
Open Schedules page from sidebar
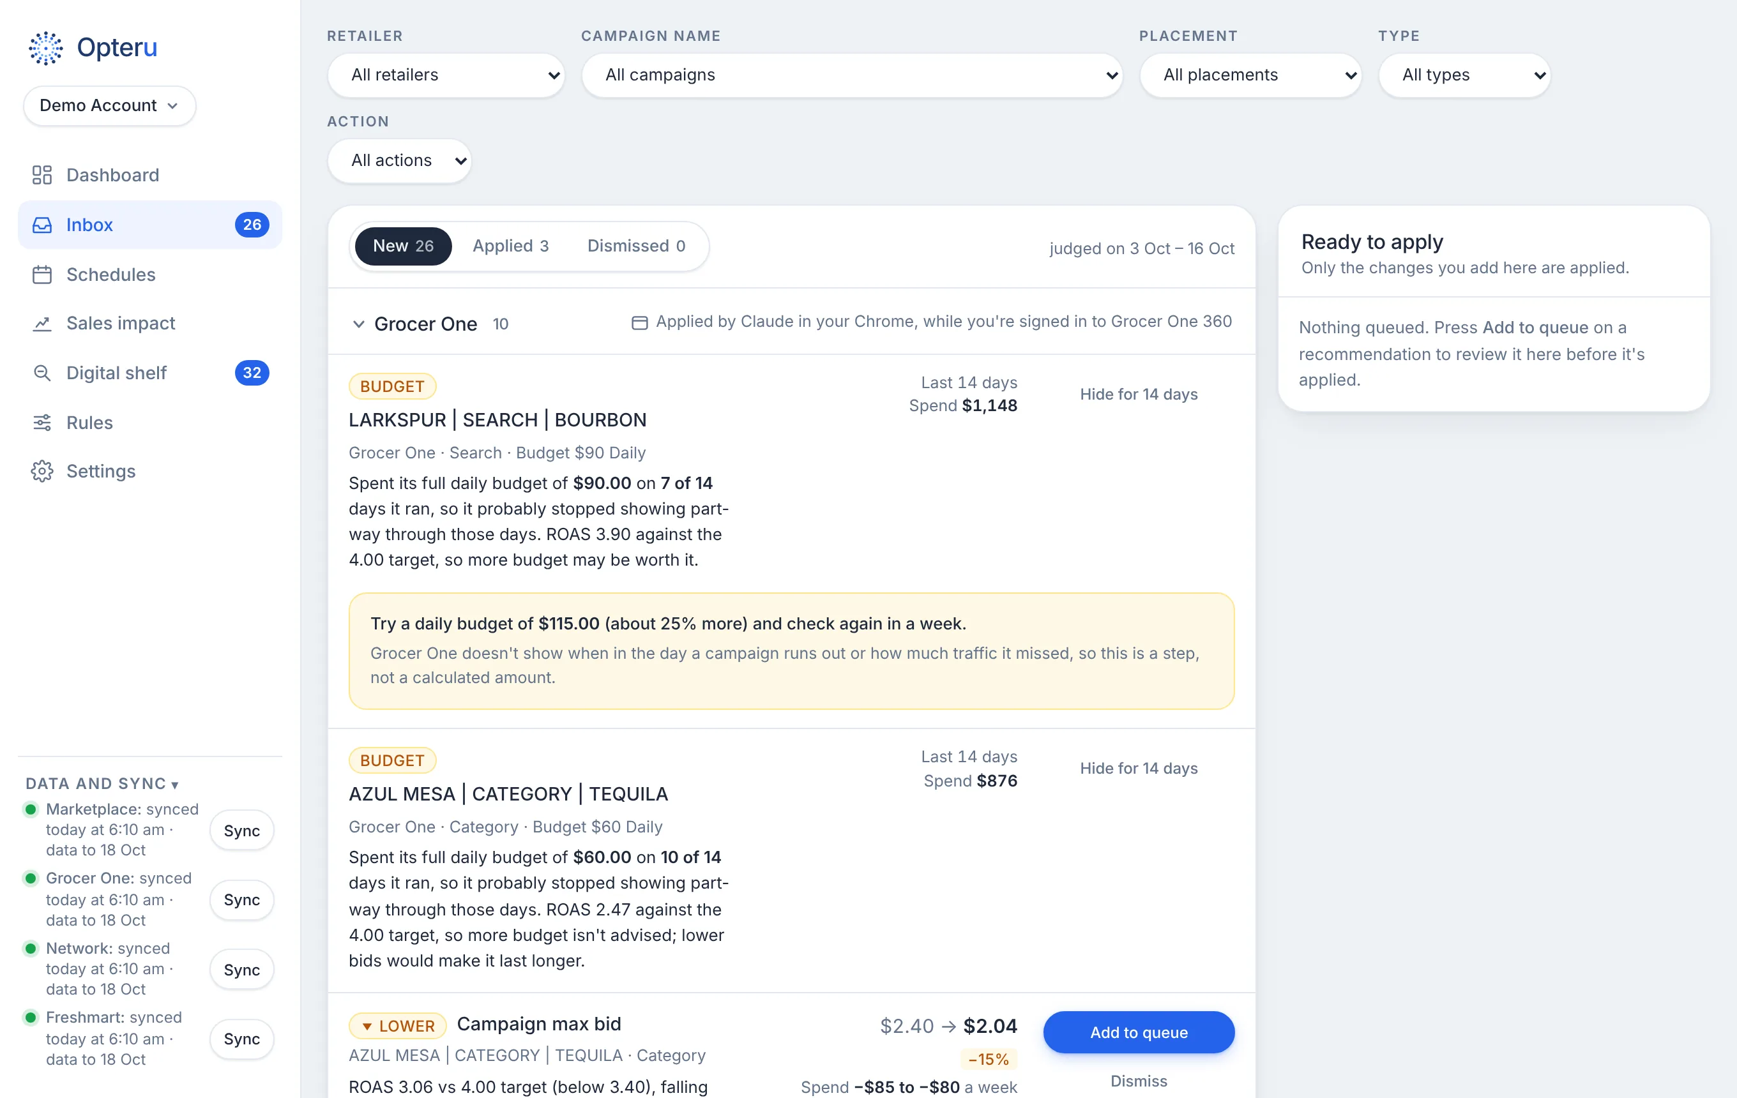(x=150, y=274)
